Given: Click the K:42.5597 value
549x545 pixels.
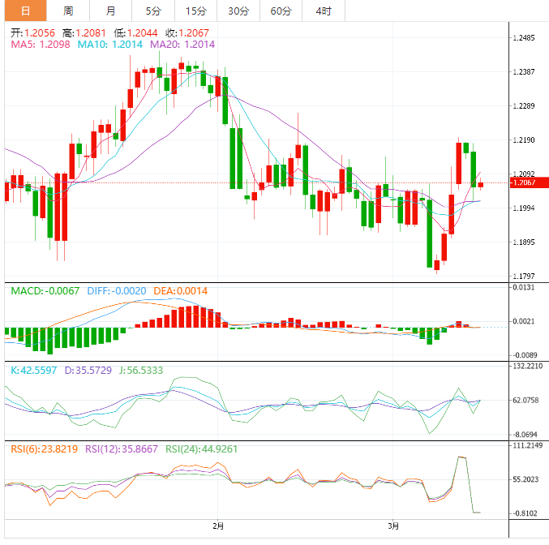Looking at the screenshot, I should (x=33, y=370).
